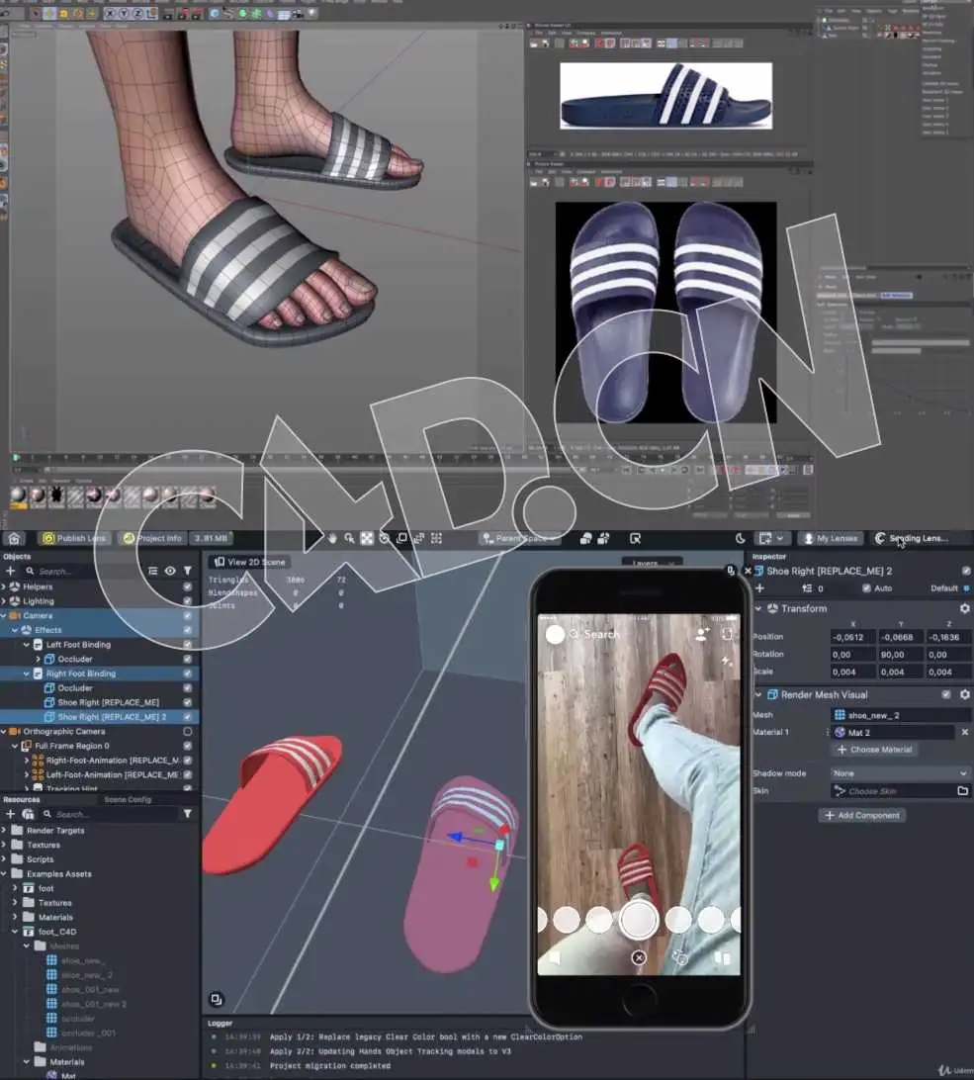The image size is (974, 1080).
Task: Collapse the foot_C4D asset folder
Action: click(x=15, y=932)
